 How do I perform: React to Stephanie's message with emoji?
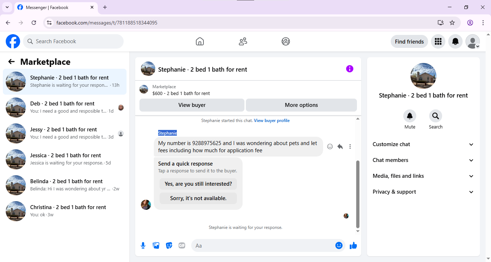330,146
